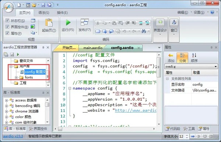221x142 pixels.
Task: Click the binoculars find icon
Action: point(144,31)
